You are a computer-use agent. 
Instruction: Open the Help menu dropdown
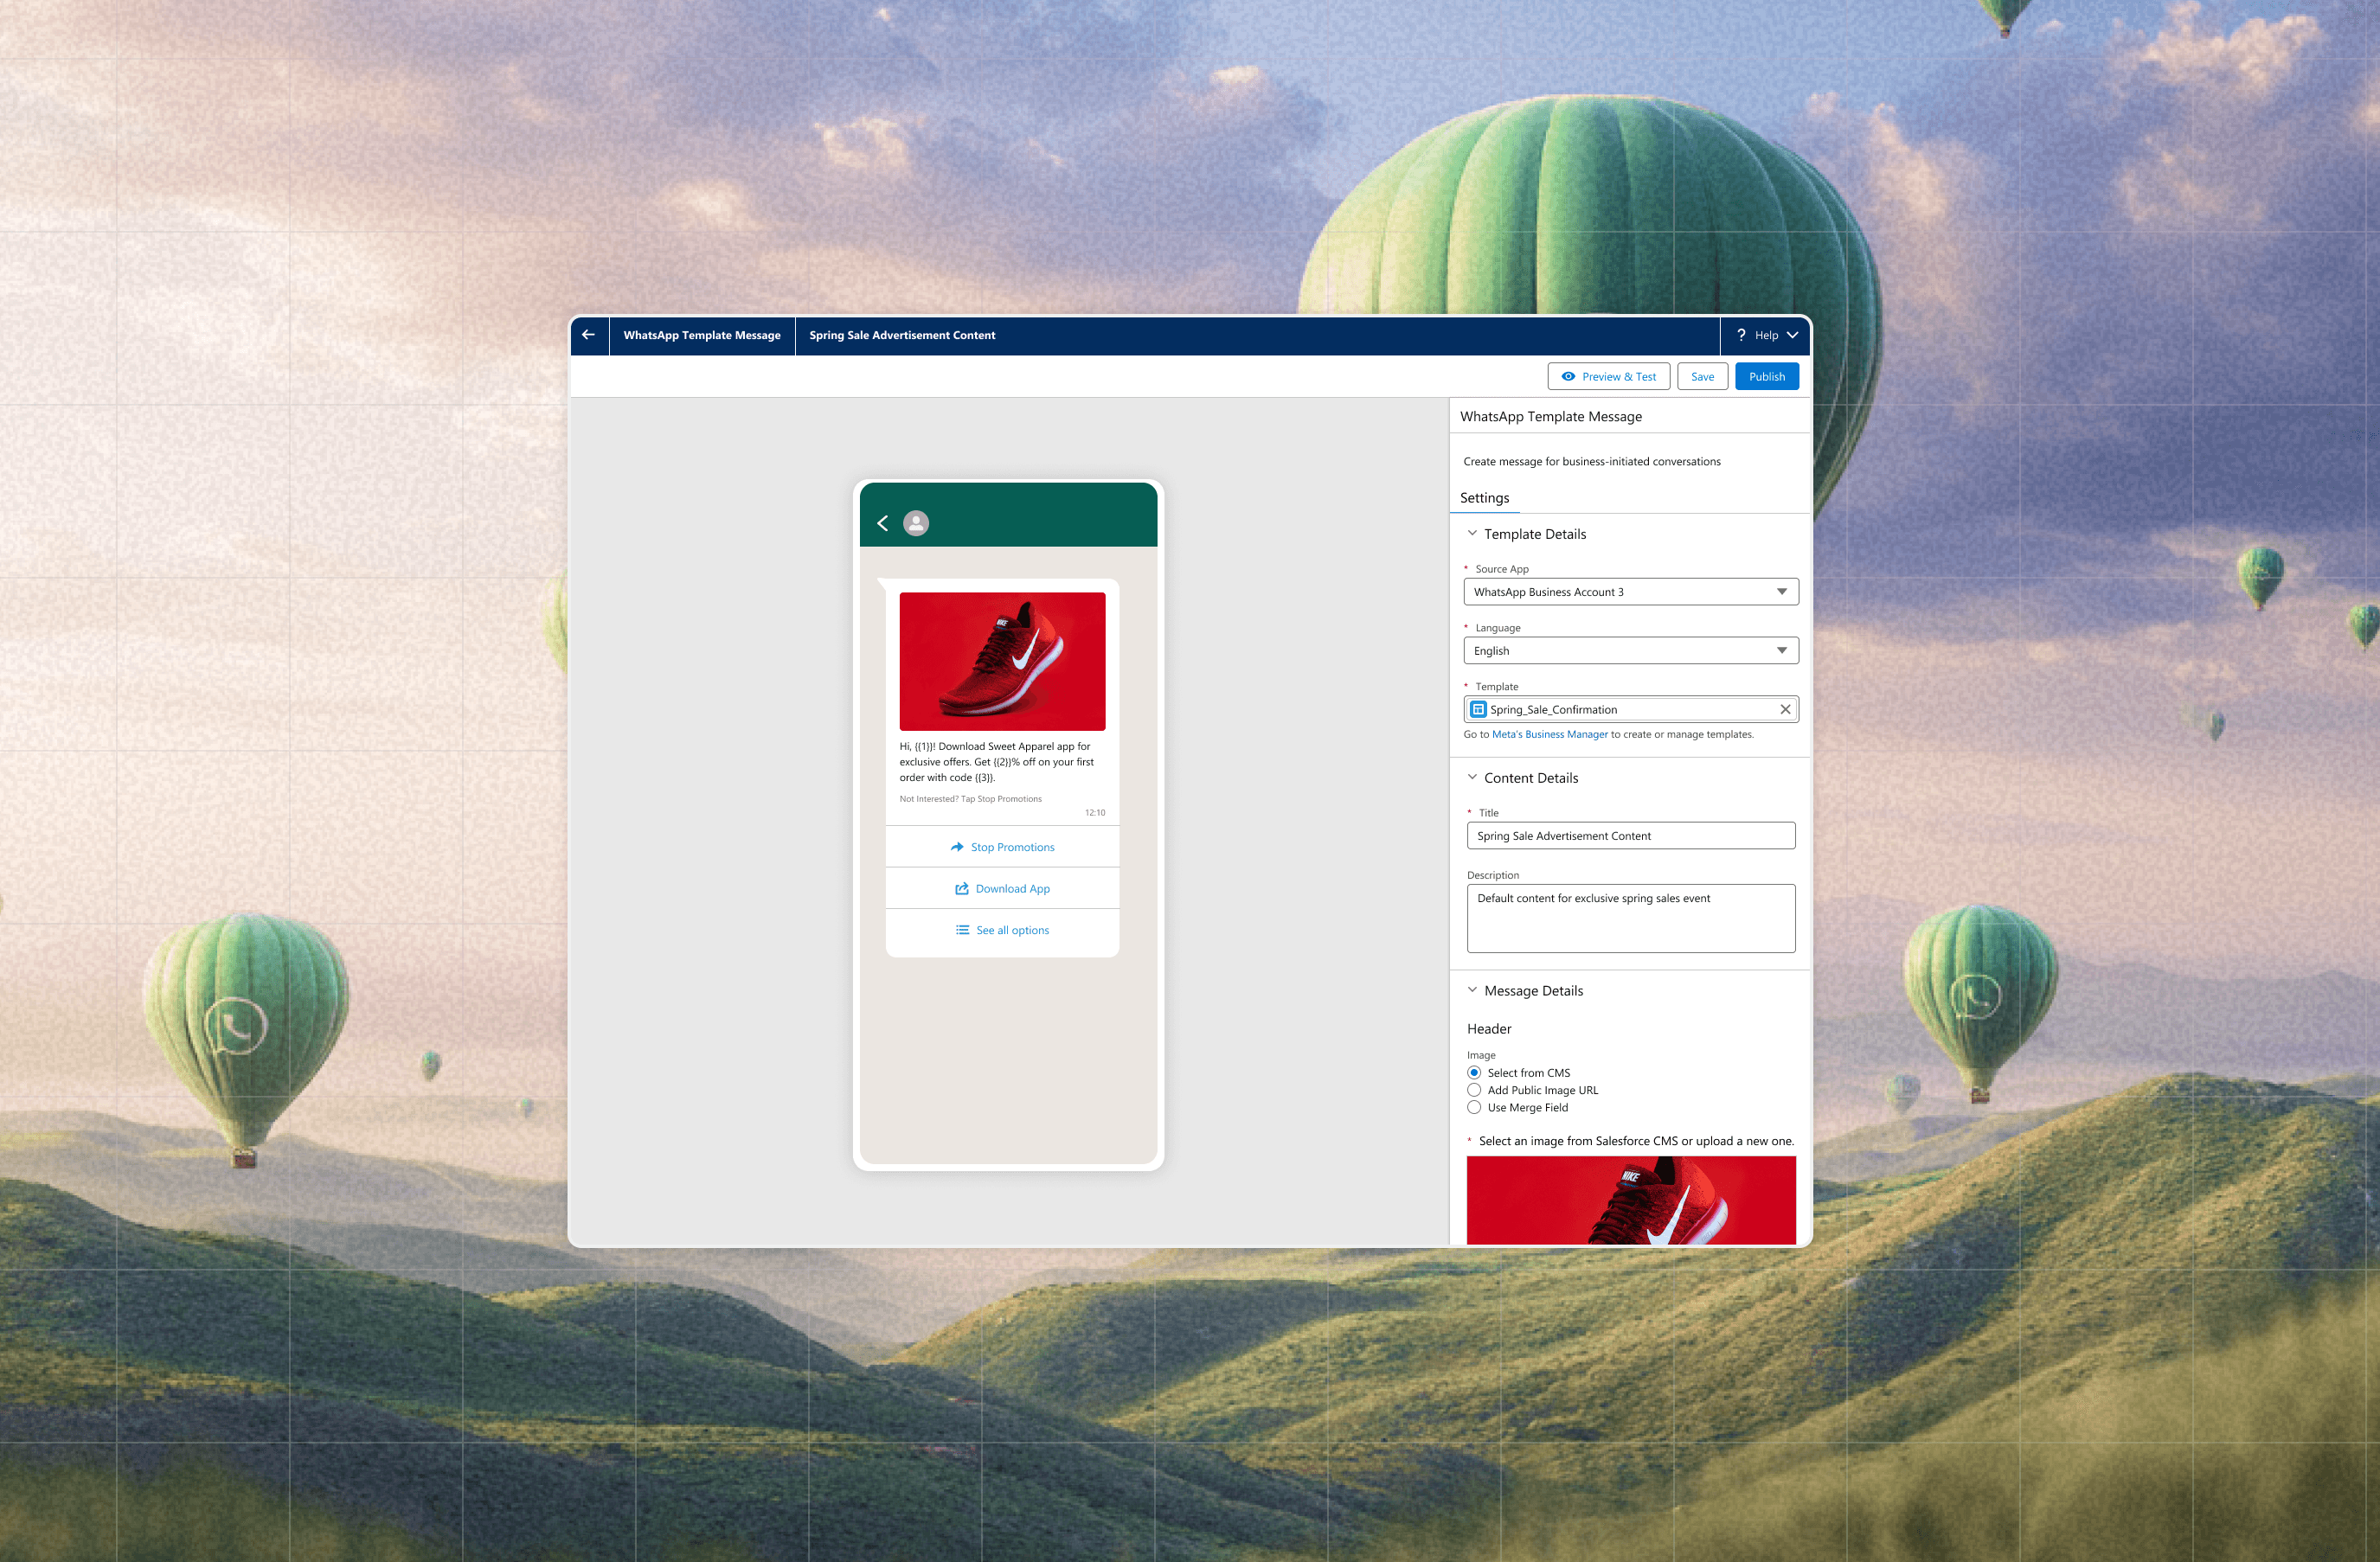coord(1792,335)
